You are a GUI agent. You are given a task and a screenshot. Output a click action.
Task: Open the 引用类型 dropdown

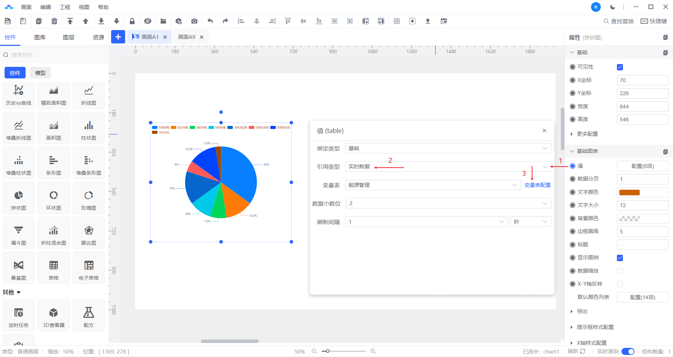coord(448,167)
